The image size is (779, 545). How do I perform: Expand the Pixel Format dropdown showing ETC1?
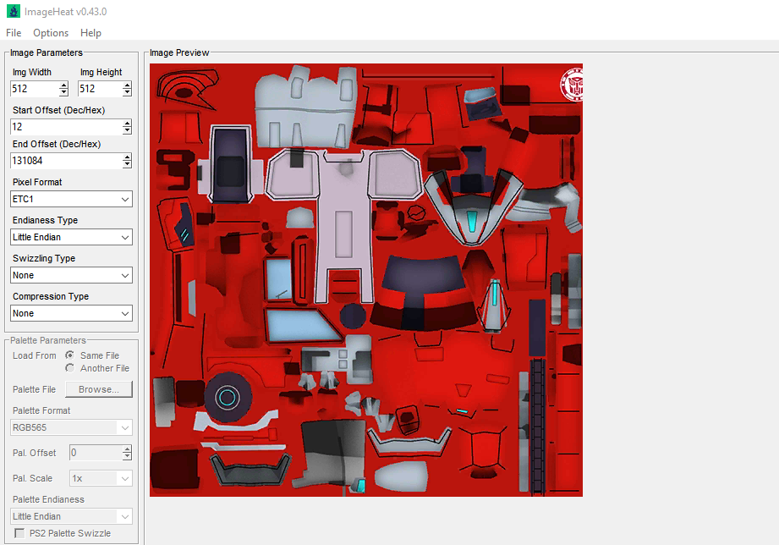pos(71,199)
